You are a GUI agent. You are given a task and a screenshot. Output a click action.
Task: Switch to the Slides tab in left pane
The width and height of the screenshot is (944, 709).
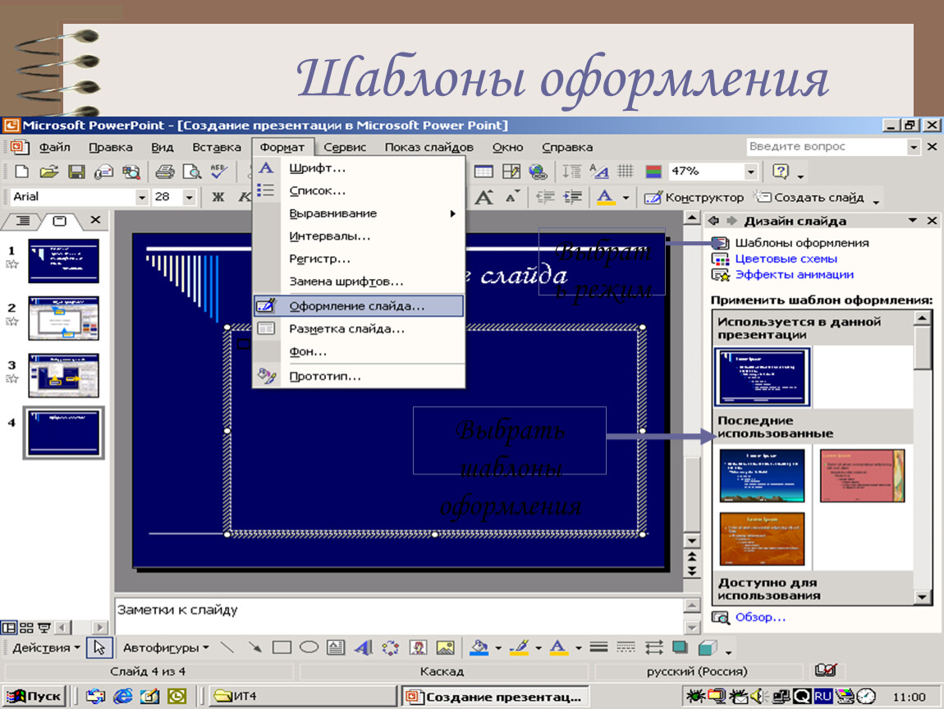coord(60,221)
